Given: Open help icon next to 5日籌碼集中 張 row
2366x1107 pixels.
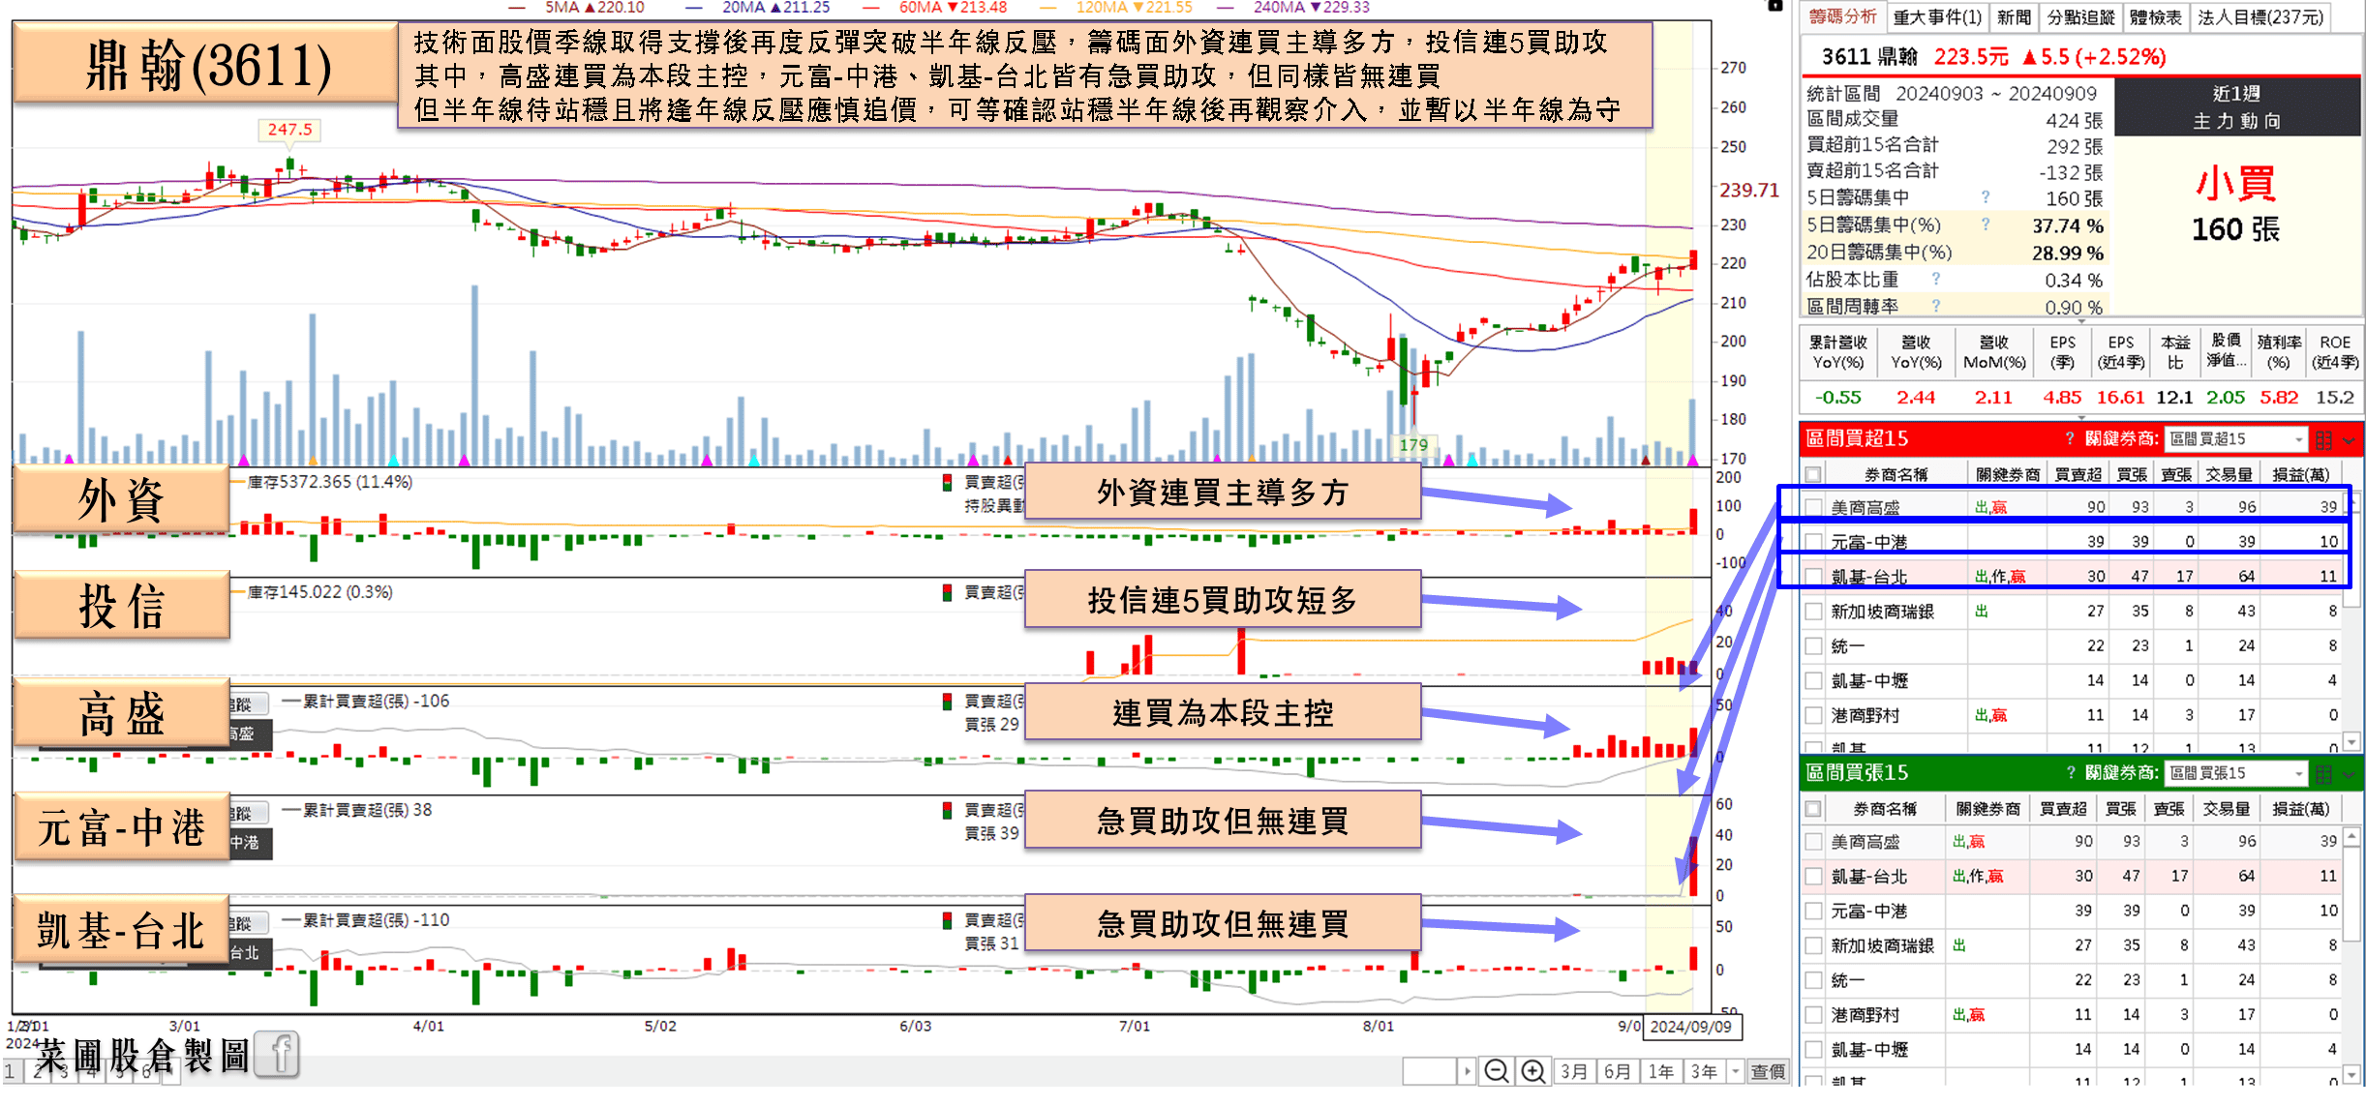Looking at the screenshot, I should pos(1986,197).
